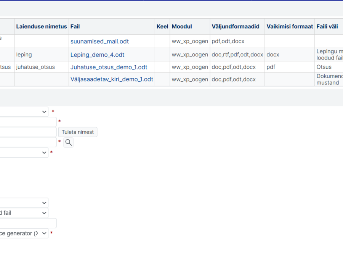Click "ww_xp_oogen" in the Juhatuse_otsus_demo_1.odt row
Image resolution: width=343 pixels, height=267 pixels.
(x=190, y=67)
